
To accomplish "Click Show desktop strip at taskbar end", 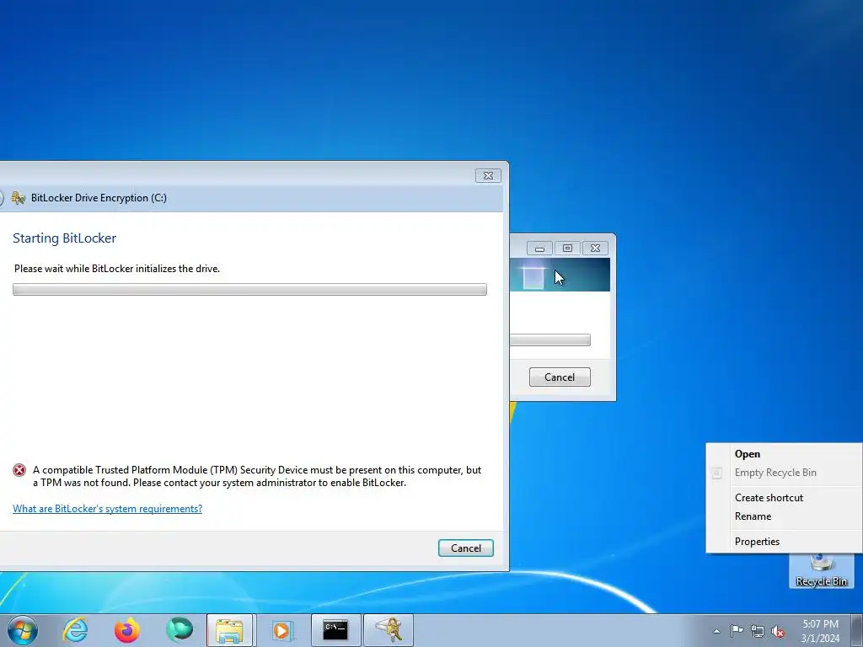I will tap(857, 630).
